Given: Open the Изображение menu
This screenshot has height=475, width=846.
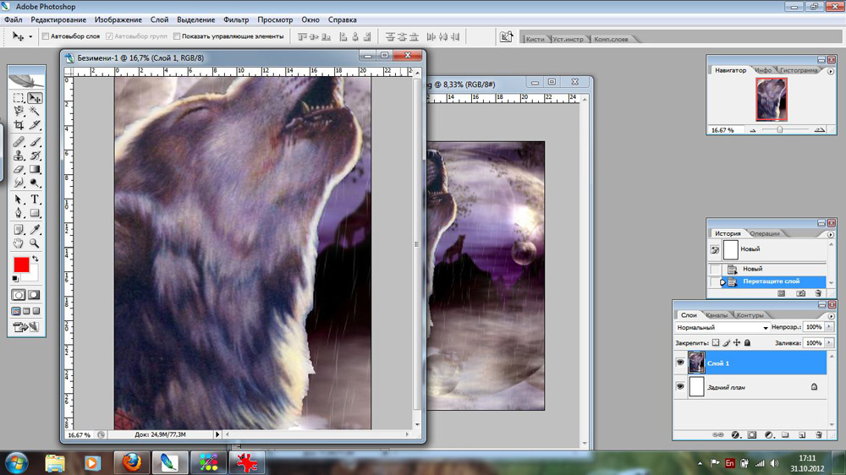Looking at the screenshot, I should [118, 19].
